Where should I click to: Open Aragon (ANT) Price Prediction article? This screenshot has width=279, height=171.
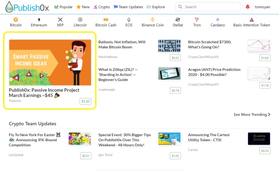coord(214,72)
